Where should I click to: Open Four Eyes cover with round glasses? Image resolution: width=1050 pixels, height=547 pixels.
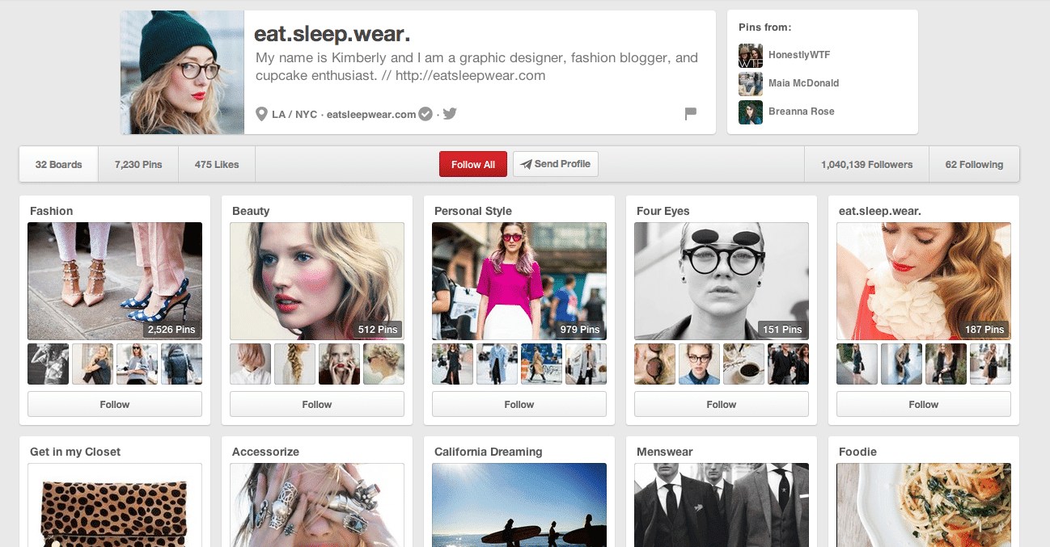click(722, 281)
